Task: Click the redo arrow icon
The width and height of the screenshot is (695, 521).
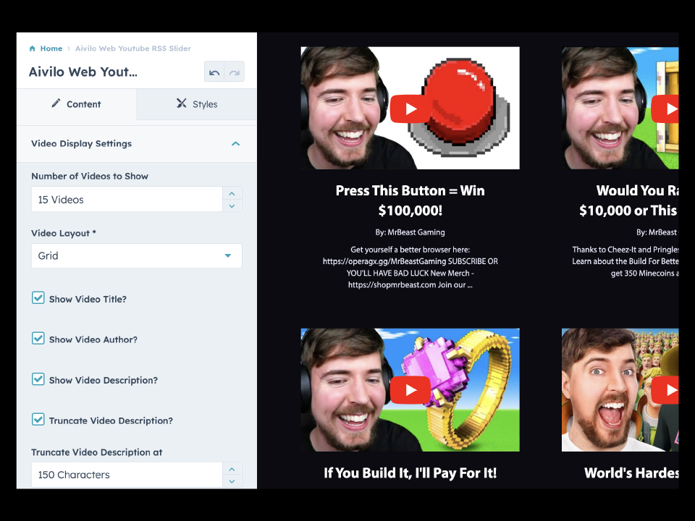Action: point(234,72)
